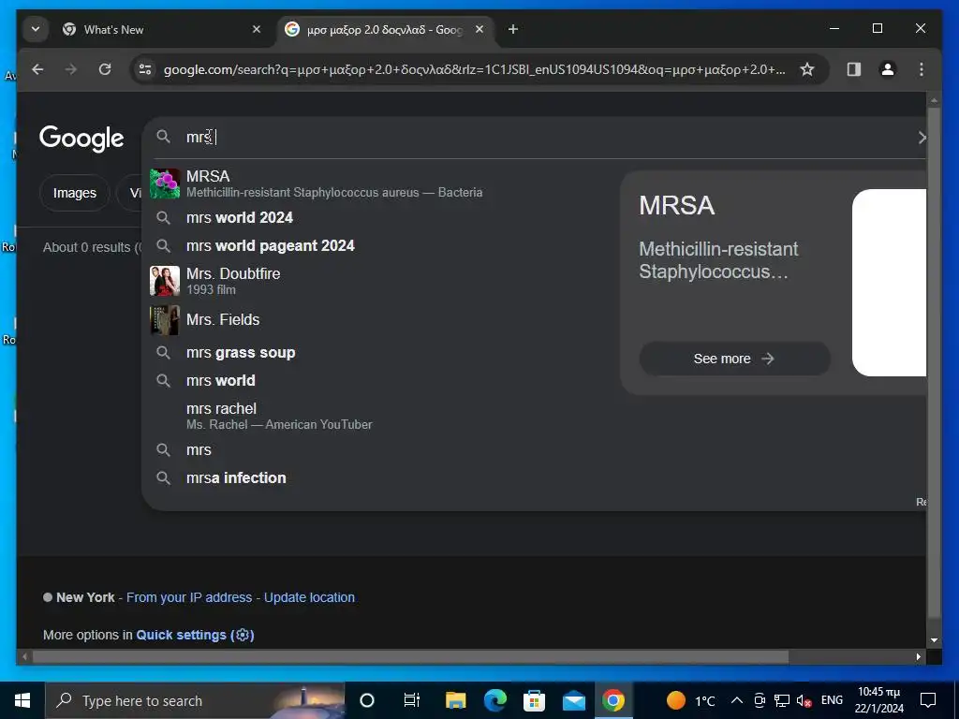Open Microsoft Store from taskbar

(534, 700)
